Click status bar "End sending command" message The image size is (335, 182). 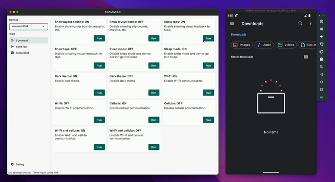(x=34, y=172)
